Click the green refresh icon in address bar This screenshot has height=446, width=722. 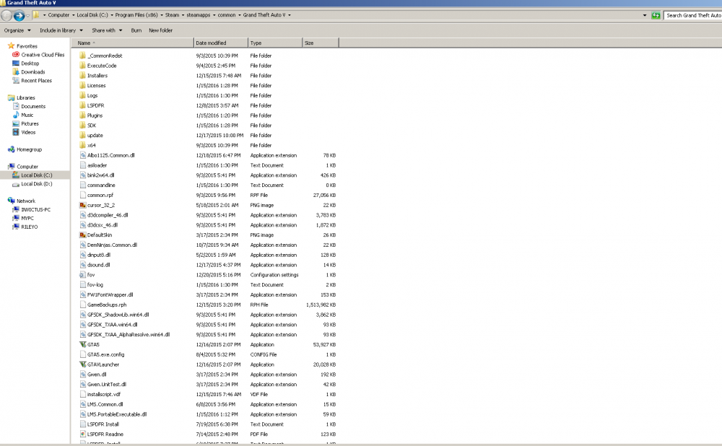pos(656,15)
